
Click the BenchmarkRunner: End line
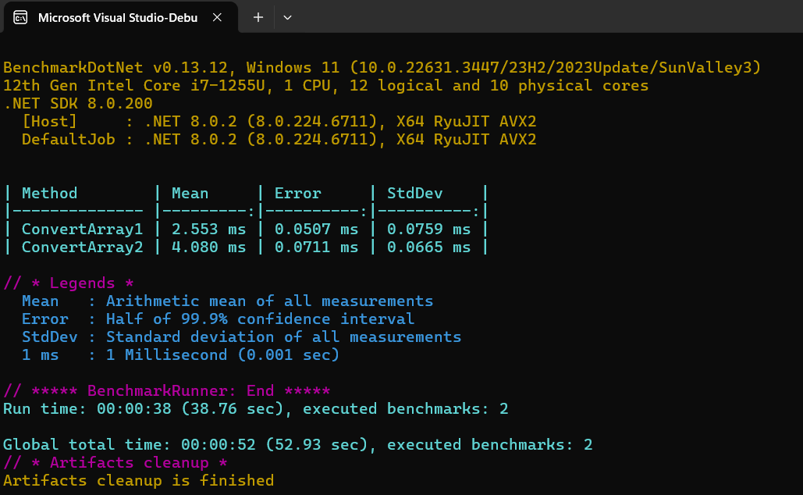point(167,390)
